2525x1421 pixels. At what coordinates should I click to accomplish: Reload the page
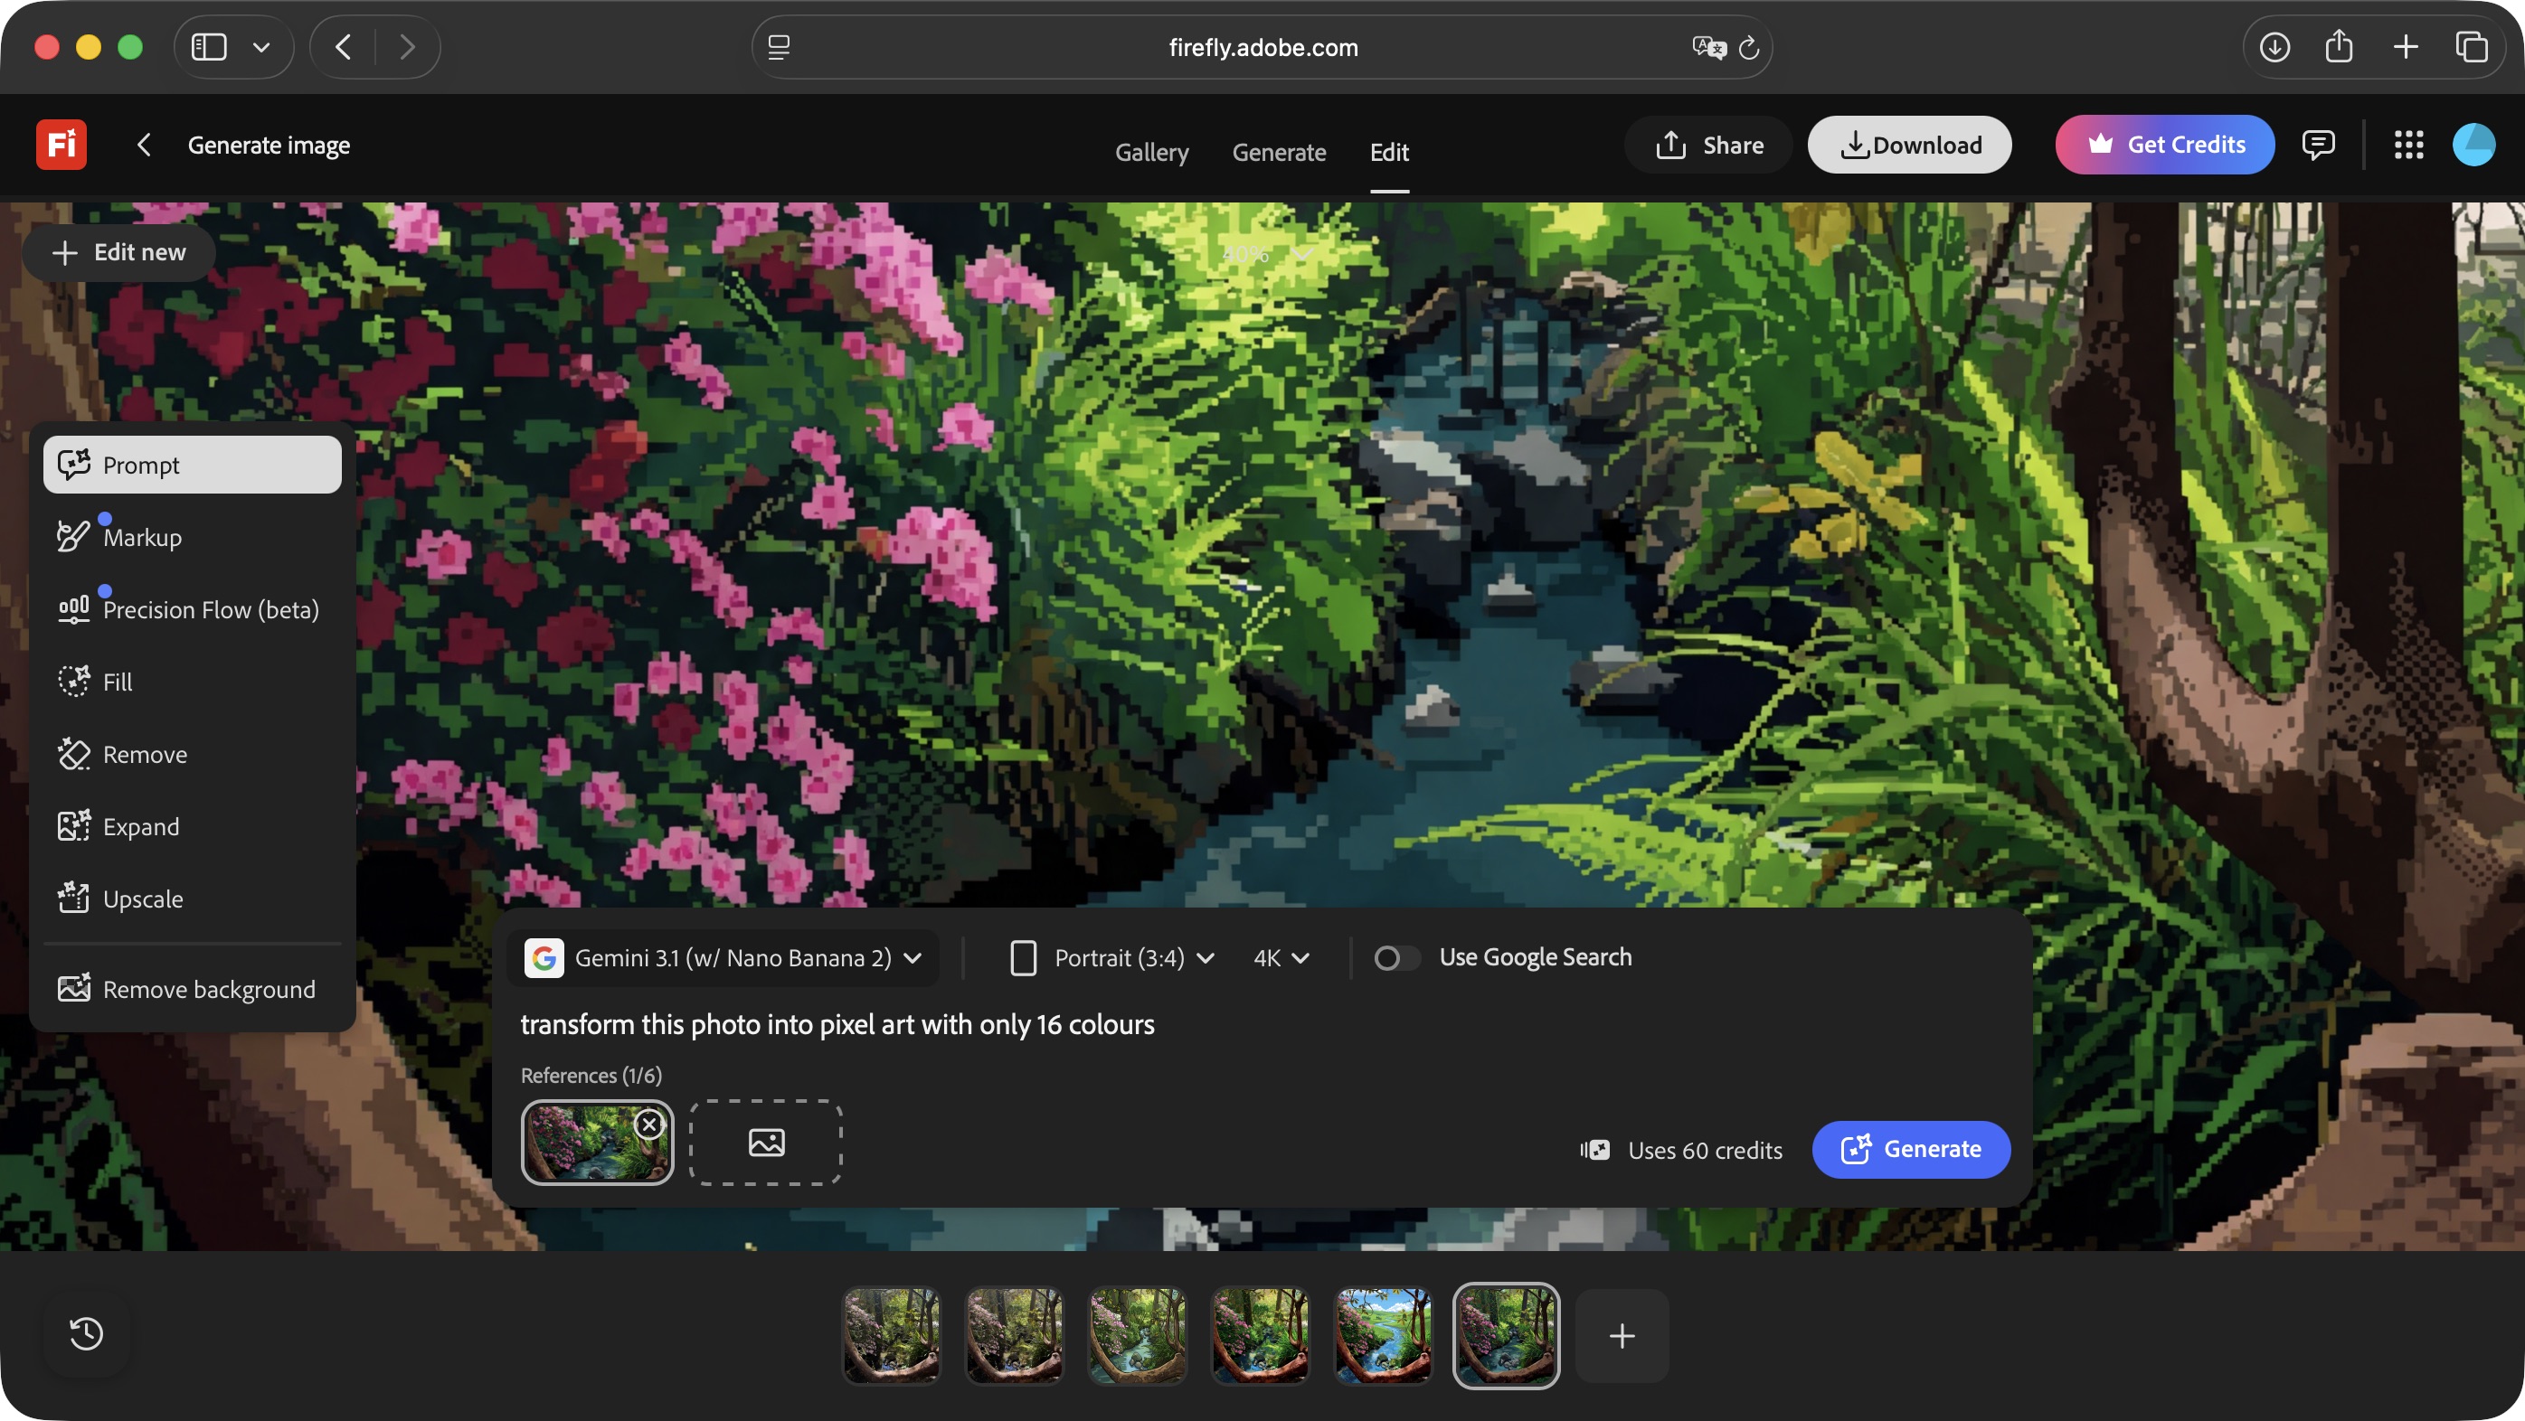pyautogui.click(x=1750, y=47)
